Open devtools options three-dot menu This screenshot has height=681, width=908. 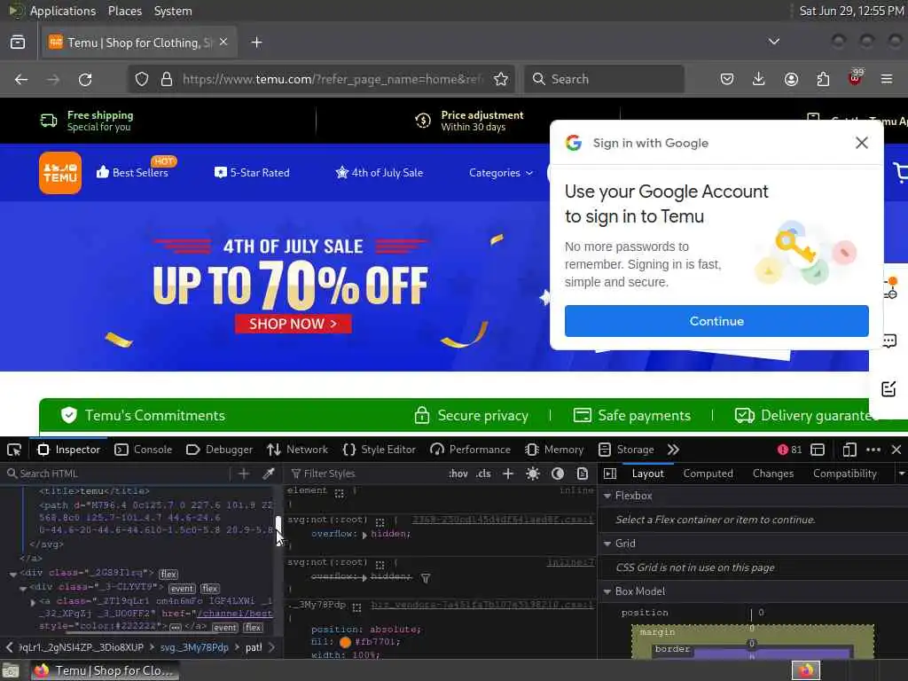(x=873, y=450)
